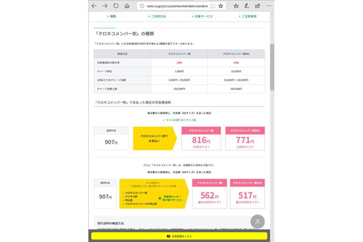This screenshot has height=242, width=363.
Task: Expand the ご注意事項 navigation item
Action: tap(248, 17)
